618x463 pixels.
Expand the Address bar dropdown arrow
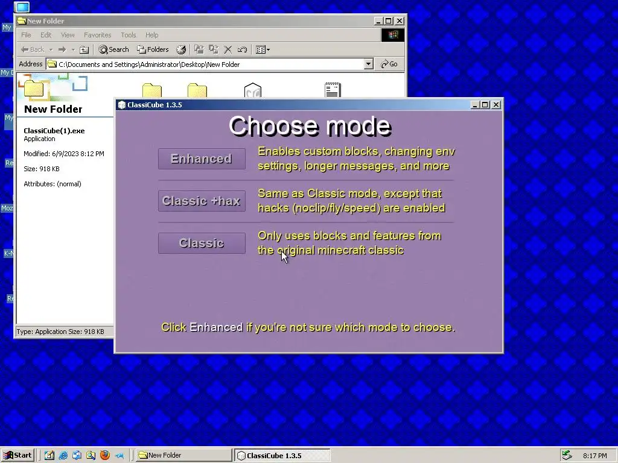pyautogui.click(x=369, y=64)
